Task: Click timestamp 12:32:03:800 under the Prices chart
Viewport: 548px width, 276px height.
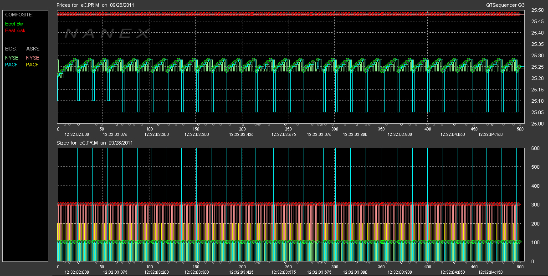Action: click(355, 135)
